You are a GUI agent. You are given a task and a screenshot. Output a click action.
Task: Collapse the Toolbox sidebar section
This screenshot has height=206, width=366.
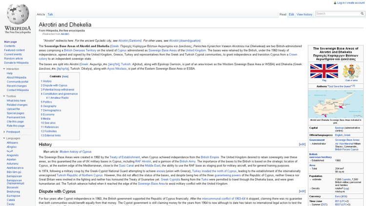(4, 96)
